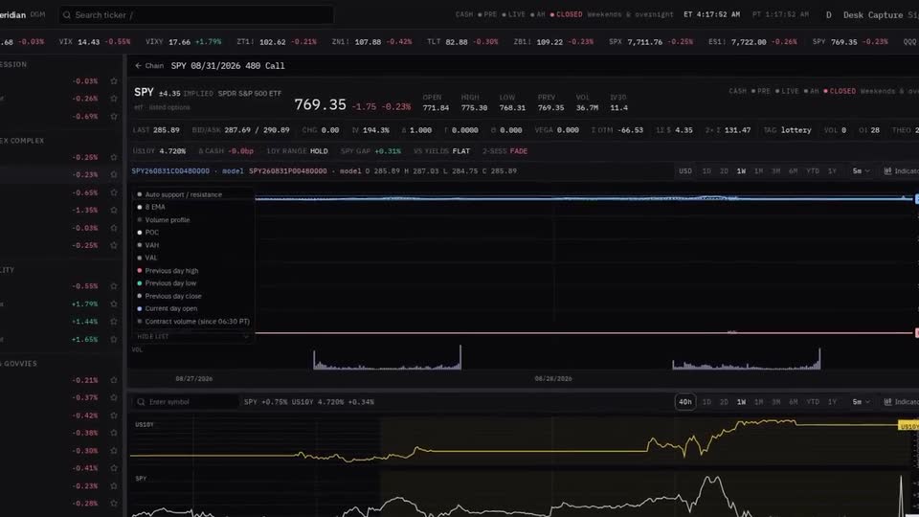Open Desk Capture in the top bar
Image resolution: width=919 pixels, height=517 pixels.
coord(873,14)
